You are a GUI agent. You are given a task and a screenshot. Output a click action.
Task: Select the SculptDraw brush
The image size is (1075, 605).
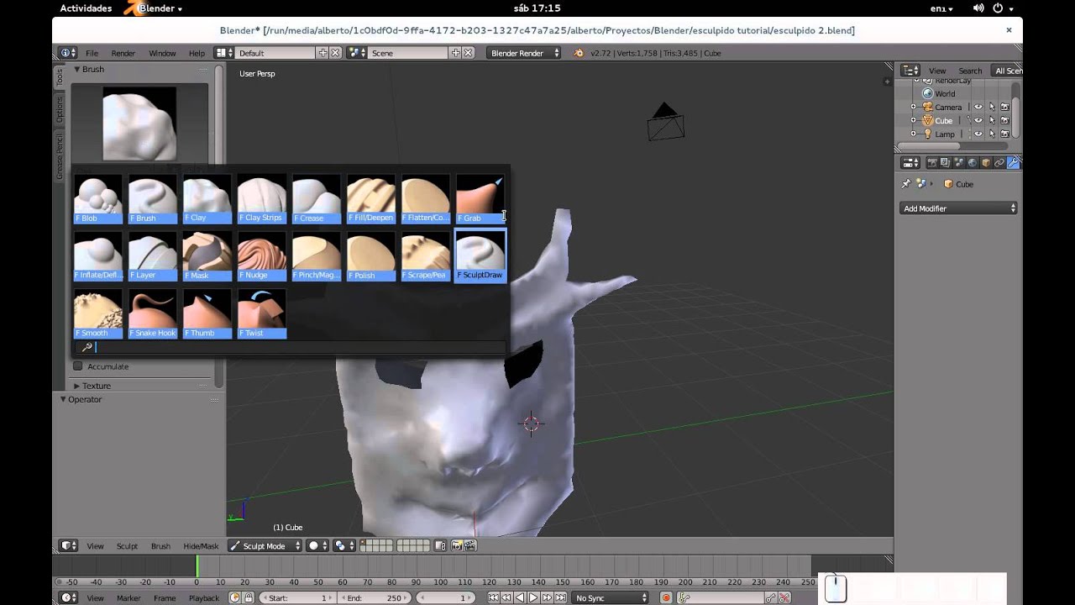pyautogui.click(x=480, y=257)
